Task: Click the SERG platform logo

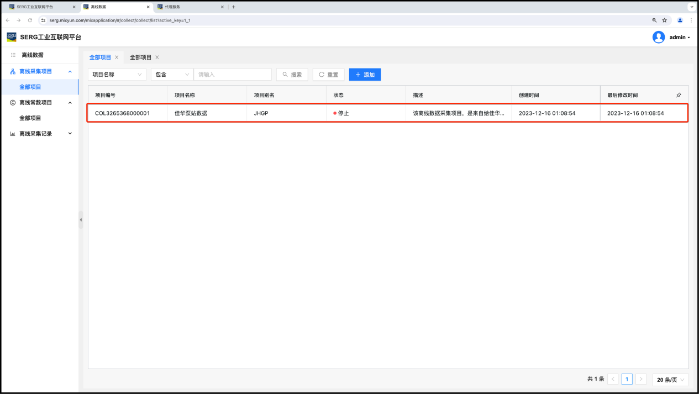Action: (x=12, y=37)
